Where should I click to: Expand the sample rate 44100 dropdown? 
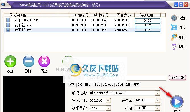(157, 101)
